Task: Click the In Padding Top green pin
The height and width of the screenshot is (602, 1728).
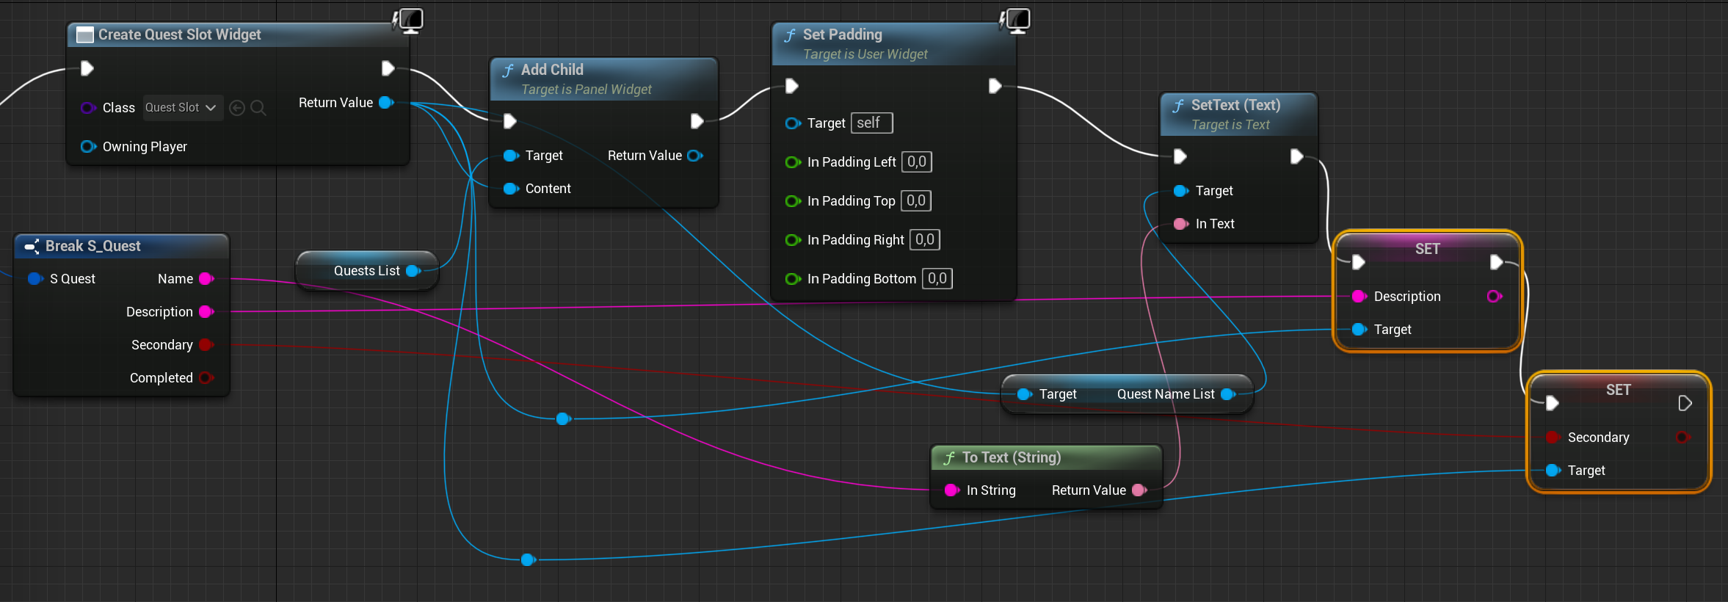Action: pyautogui.click(x=793, y=201)
